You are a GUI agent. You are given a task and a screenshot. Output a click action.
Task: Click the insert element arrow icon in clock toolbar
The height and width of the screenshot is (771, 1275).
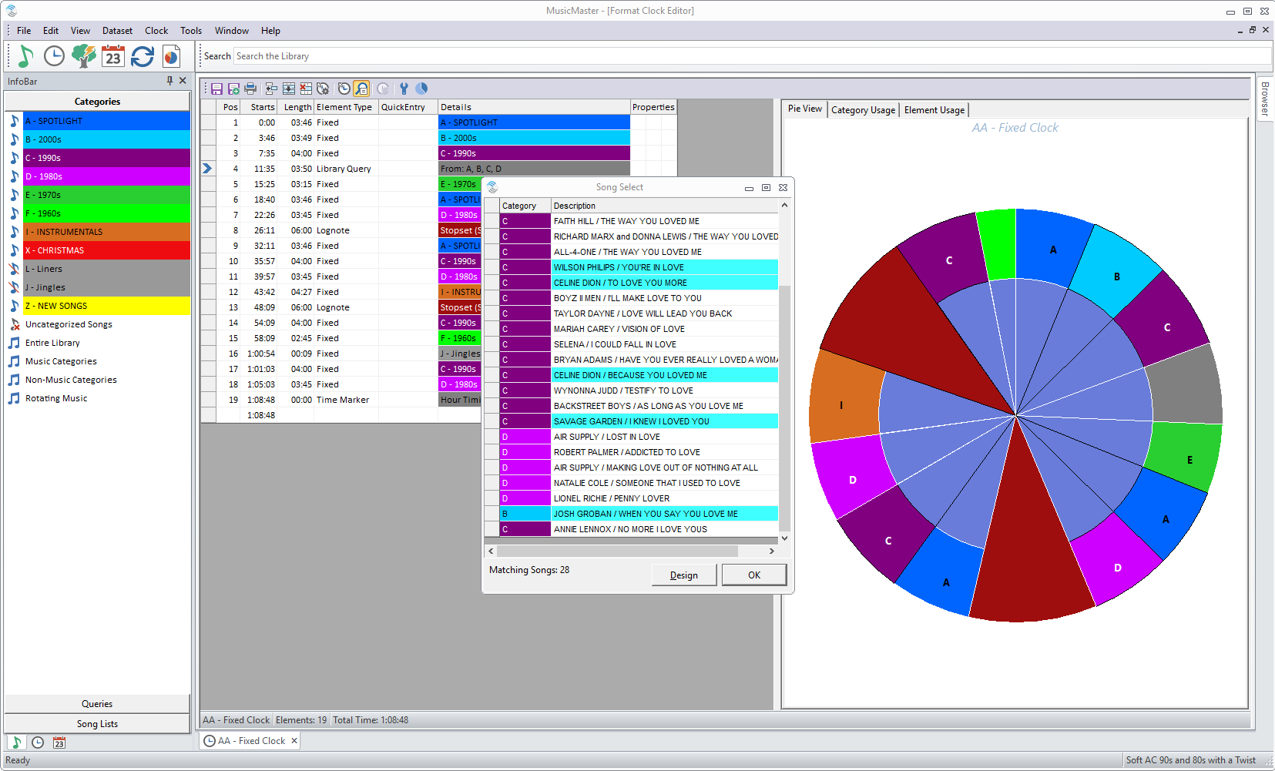270,89
